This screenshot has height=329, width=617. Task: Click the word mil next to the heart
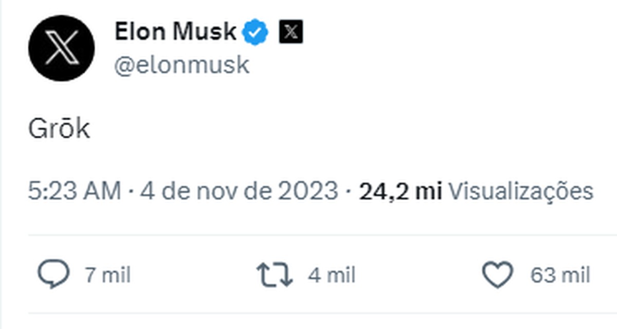575,276
